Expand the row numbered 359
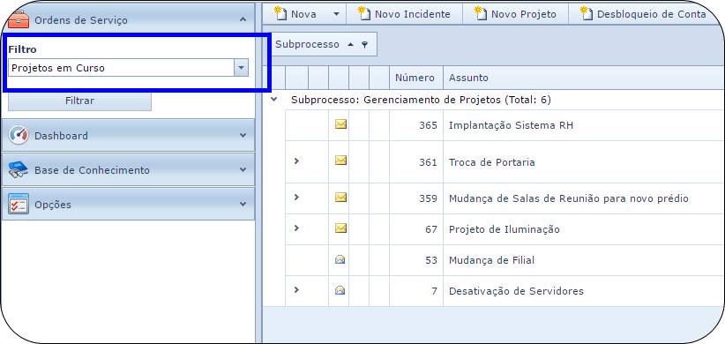 pos(296,198)
